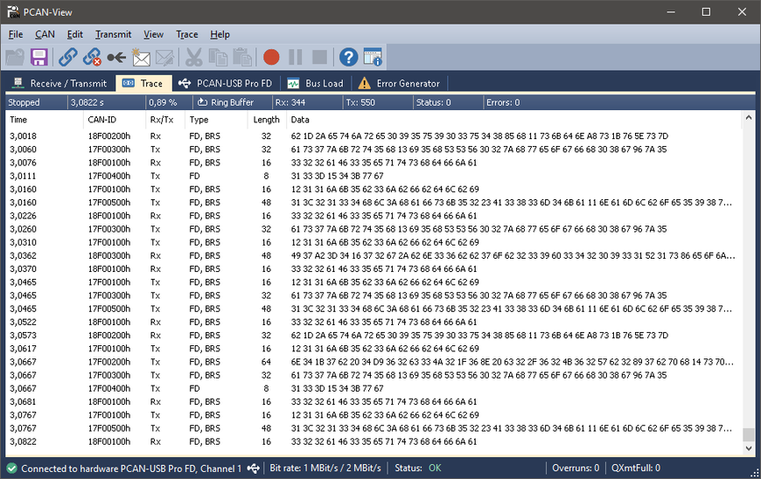This screenshot has width=761, height=479.
Task: Open the Help menu
Action: [220, 34]
